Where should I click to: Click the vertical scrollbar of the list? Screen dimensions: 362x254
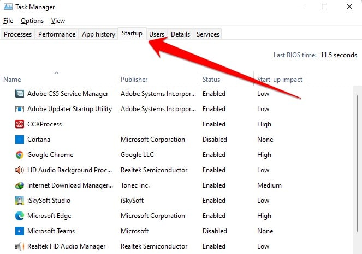pos(358,170)
